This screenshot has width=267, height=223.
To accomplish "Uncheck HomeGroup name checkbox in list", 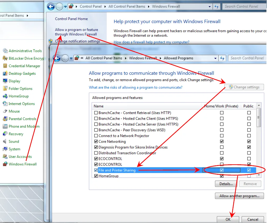I will (x=96, y=176).
